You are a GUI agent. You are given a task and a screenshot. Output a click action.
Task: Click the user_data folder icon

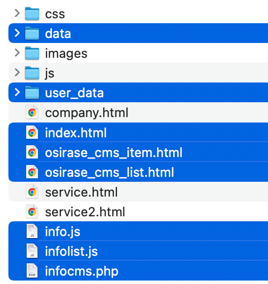click(x=32, y=92)
